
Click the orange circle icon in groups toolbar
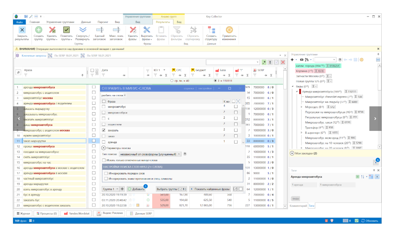tap(361, 59)
